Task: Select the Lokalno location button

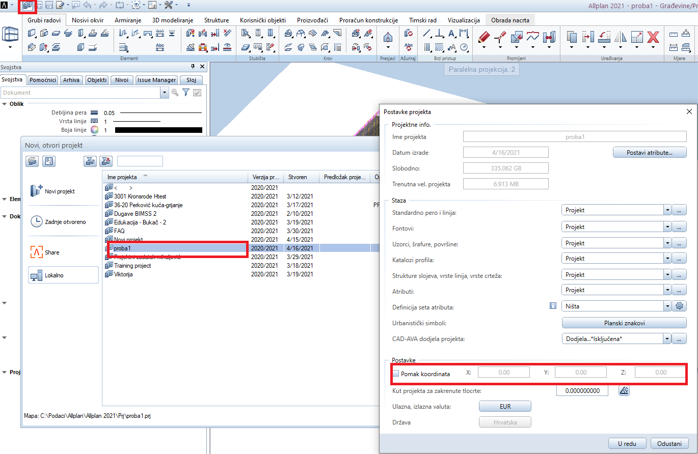Action: pos(63,275)
